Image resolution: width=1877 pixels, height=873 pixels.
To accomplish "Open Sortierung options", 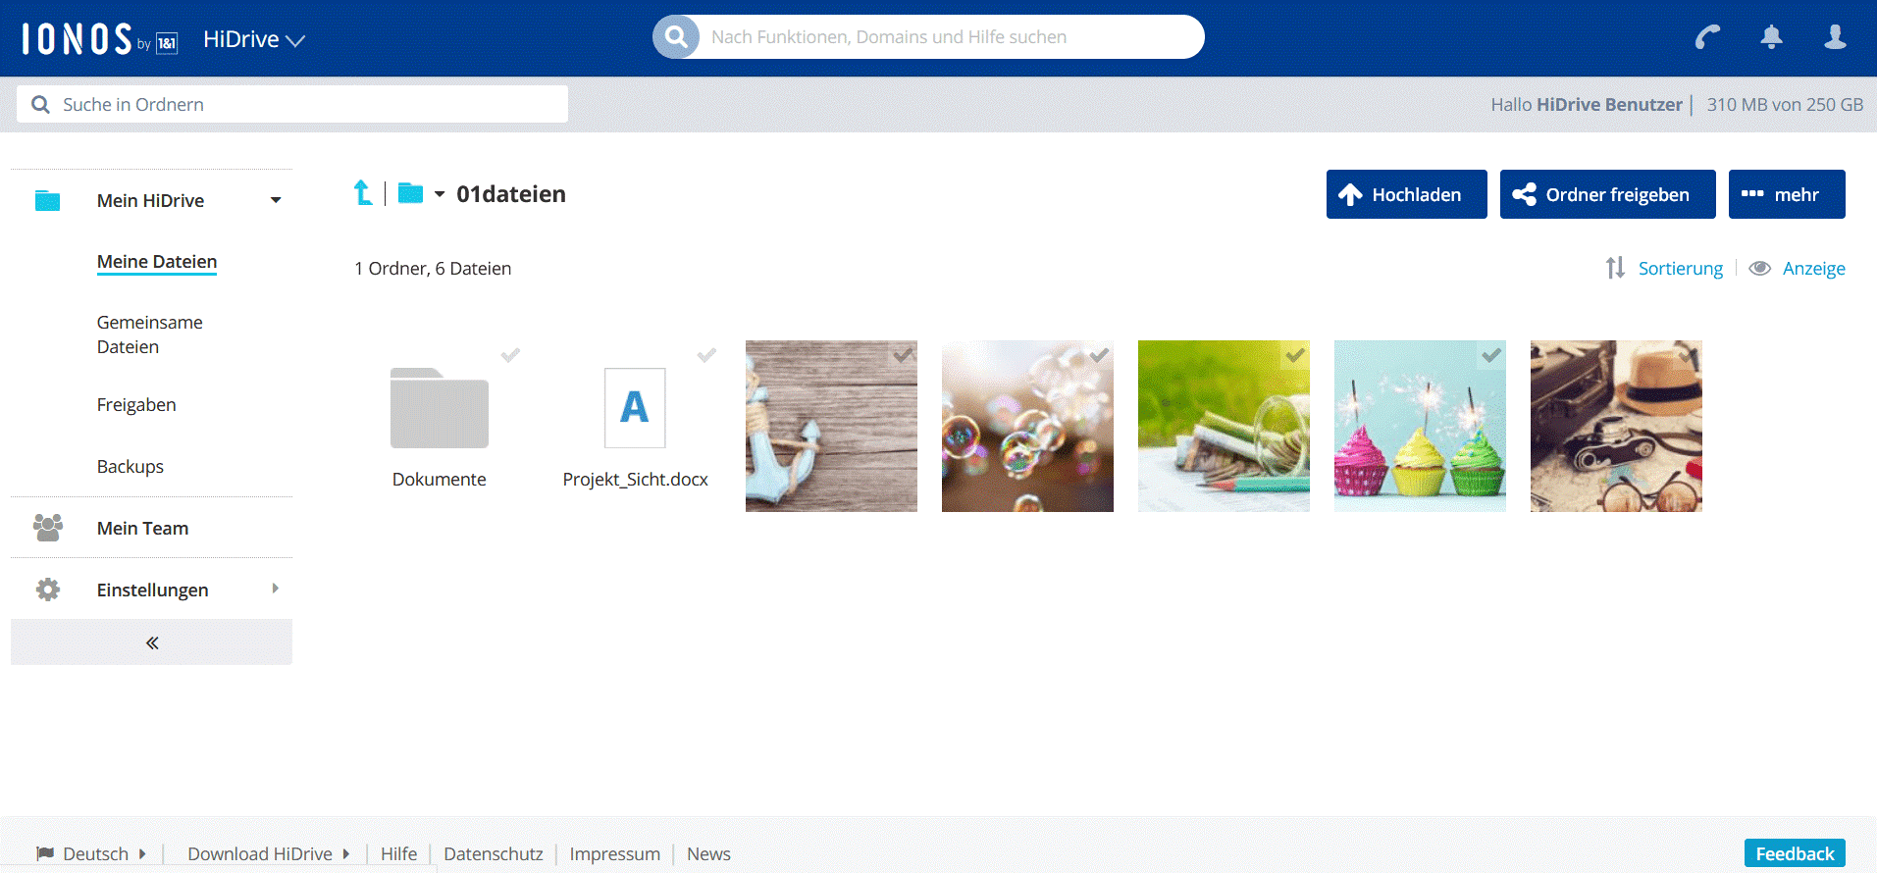I will 1681,268.
